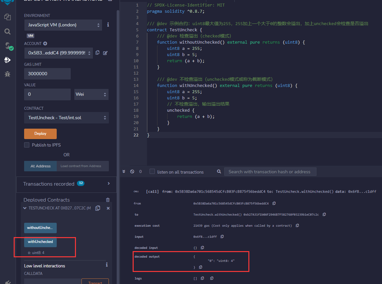Click the transaction hash search field

point(270,172)
